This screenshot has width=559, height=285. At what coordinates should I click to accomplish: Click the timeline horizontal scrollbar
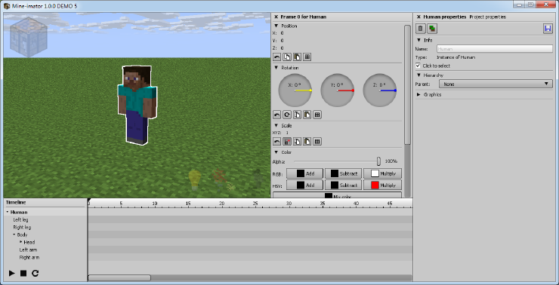click(x=119, y=278)
